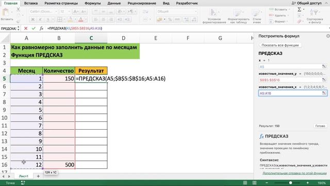Screen dimensions: 330x186
Task: Apply italic (К) formatting
Action: click(40, 20)
